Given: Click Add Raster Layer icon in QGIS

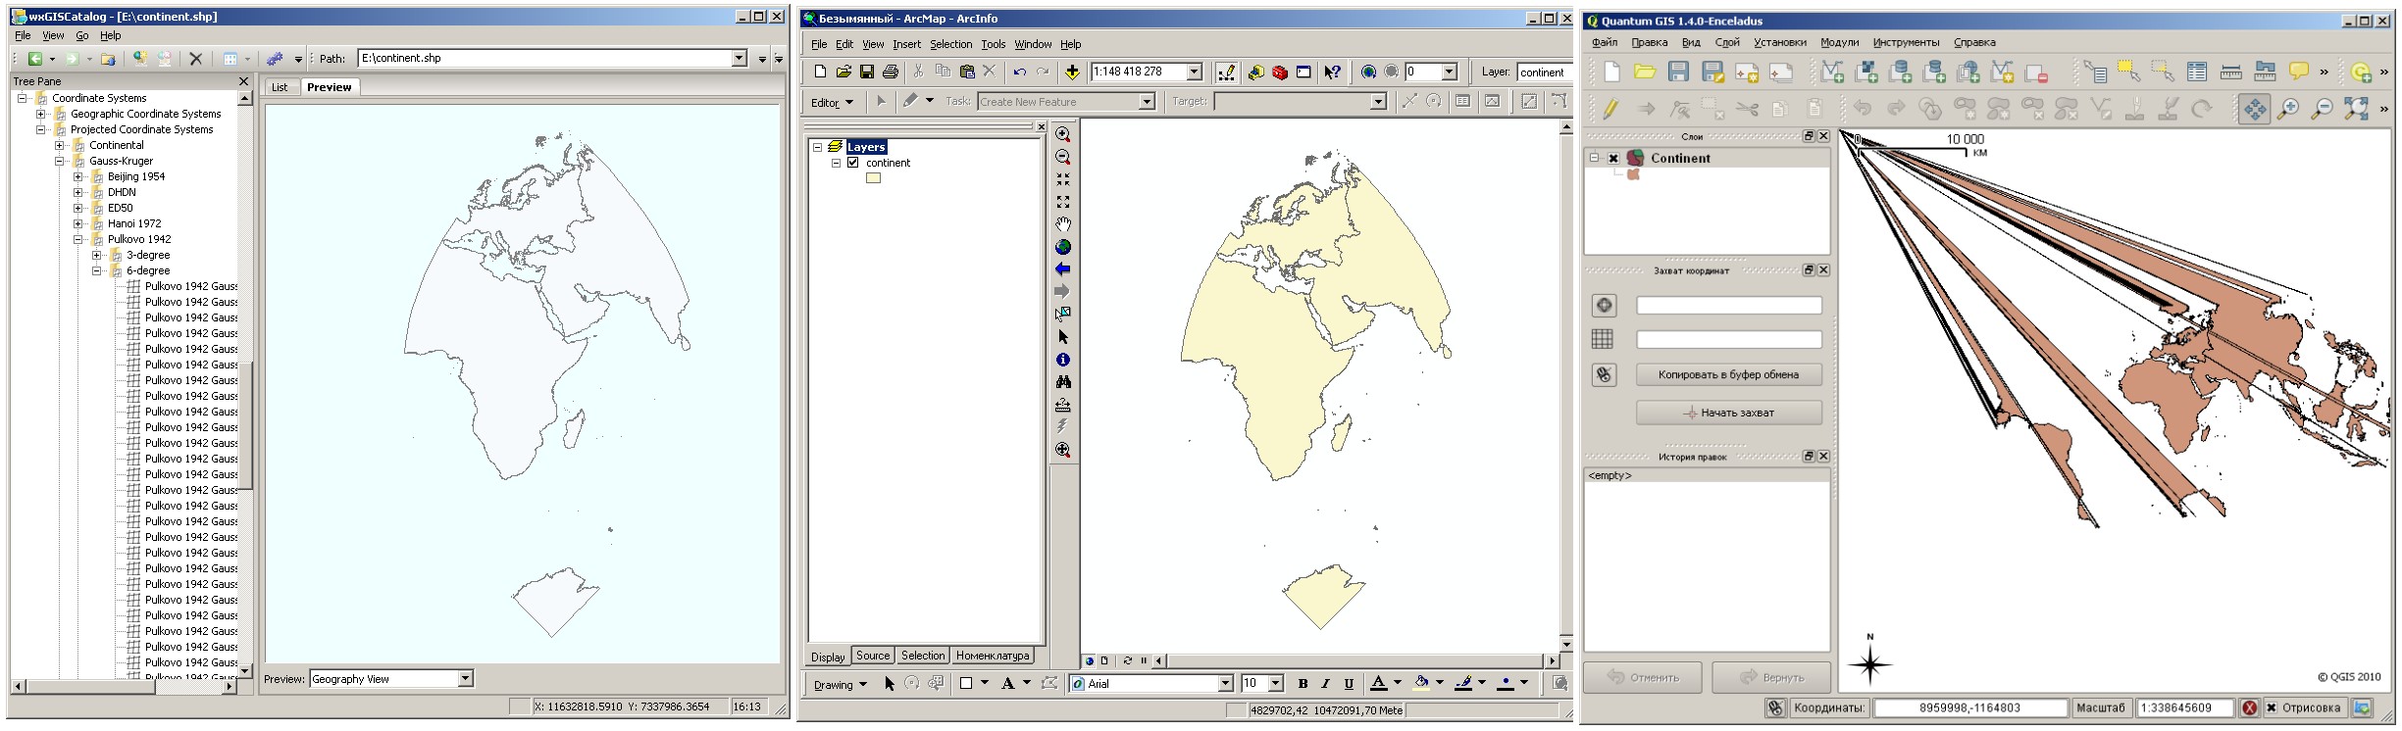Looking at the screenshot, I should point(1866,72).
